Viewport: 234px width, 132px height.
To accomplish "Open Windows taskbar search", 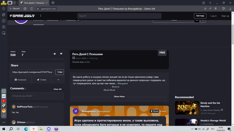I will pos(11,129).
